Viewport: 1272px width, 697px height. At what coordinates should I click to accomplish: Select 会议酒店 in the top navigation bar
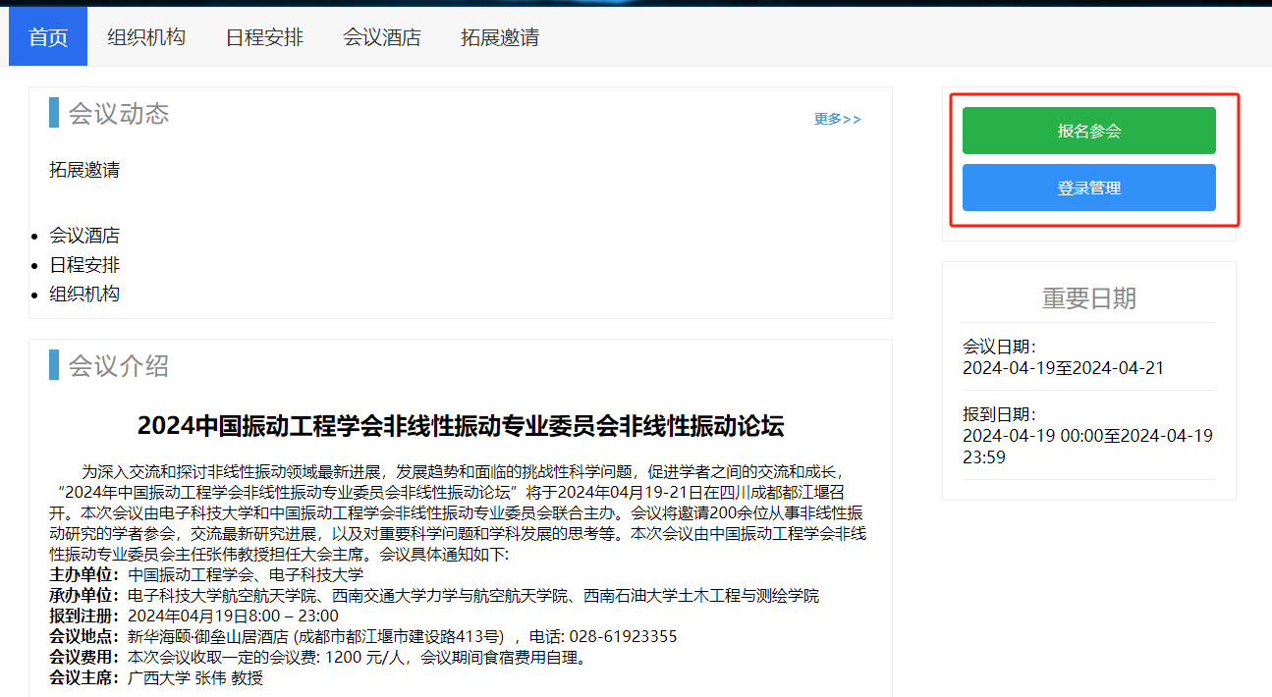tap(382, 37)
